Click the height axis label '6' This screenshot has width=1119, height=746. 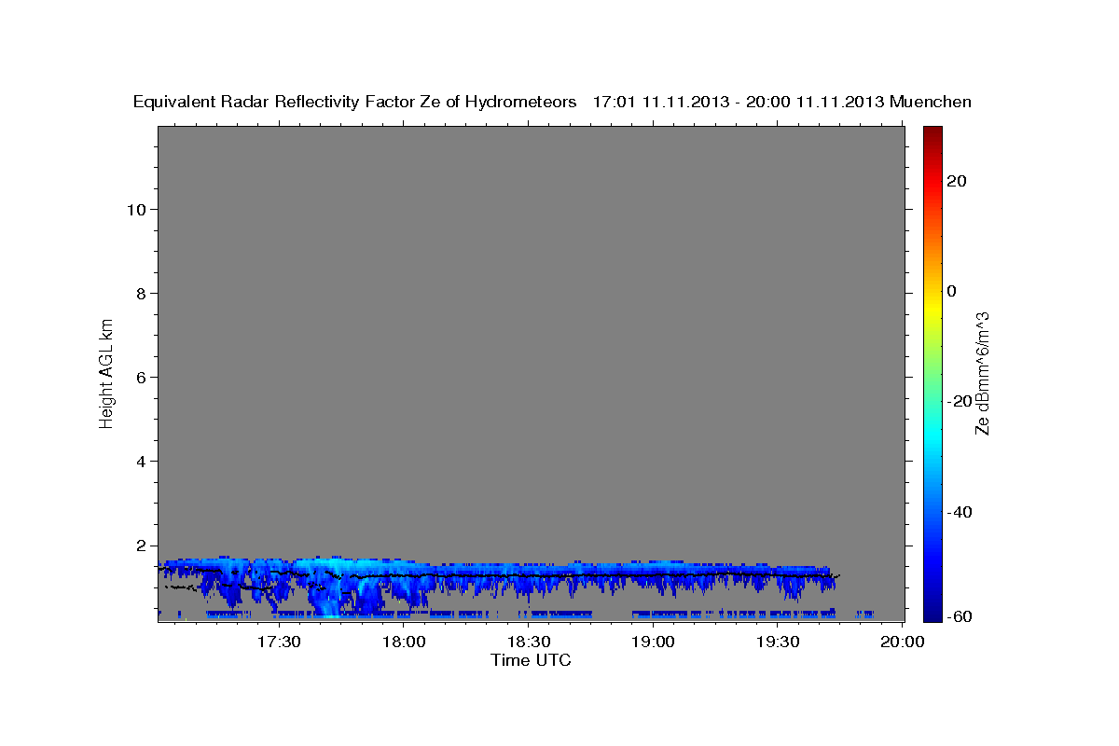[x=141, y=377]
